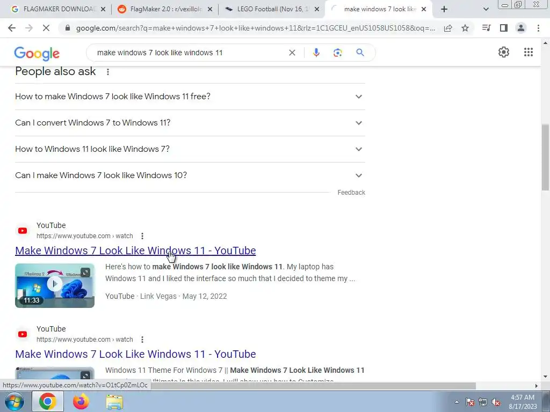Switch to the LEGO Football tab
This screenshot has width=550, height=412.
272,9
